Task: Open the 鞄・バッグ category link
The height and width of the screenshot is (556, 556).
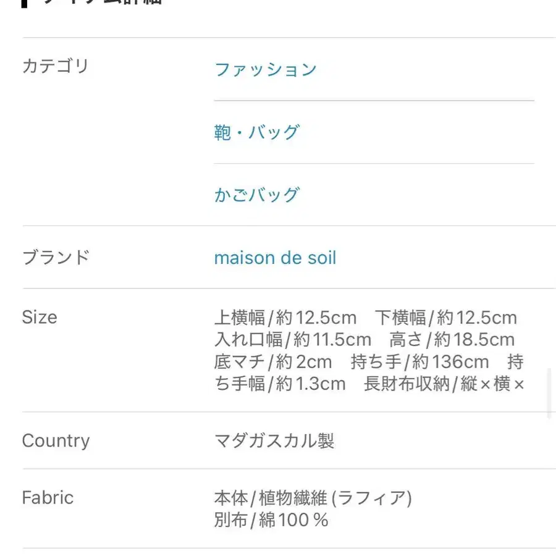Action: coord(257,132)
